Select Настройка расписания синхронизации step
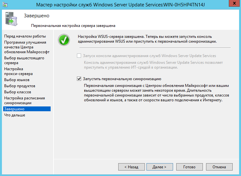The width and height of the screenshot is (241, 176). [25, 101]
